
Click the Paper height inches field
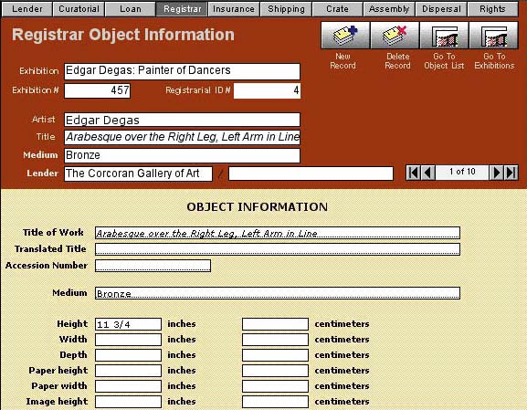[128, 371]
